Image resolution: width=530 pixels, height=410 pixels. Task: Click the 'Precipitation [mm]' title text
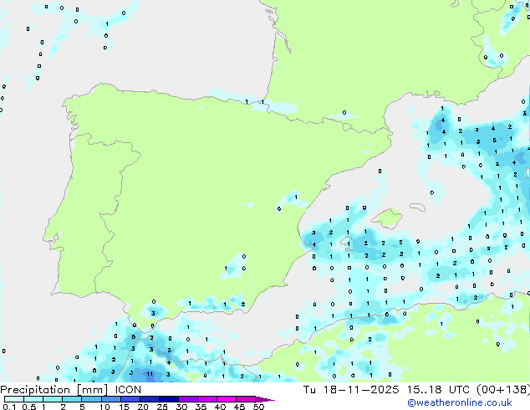54,390
